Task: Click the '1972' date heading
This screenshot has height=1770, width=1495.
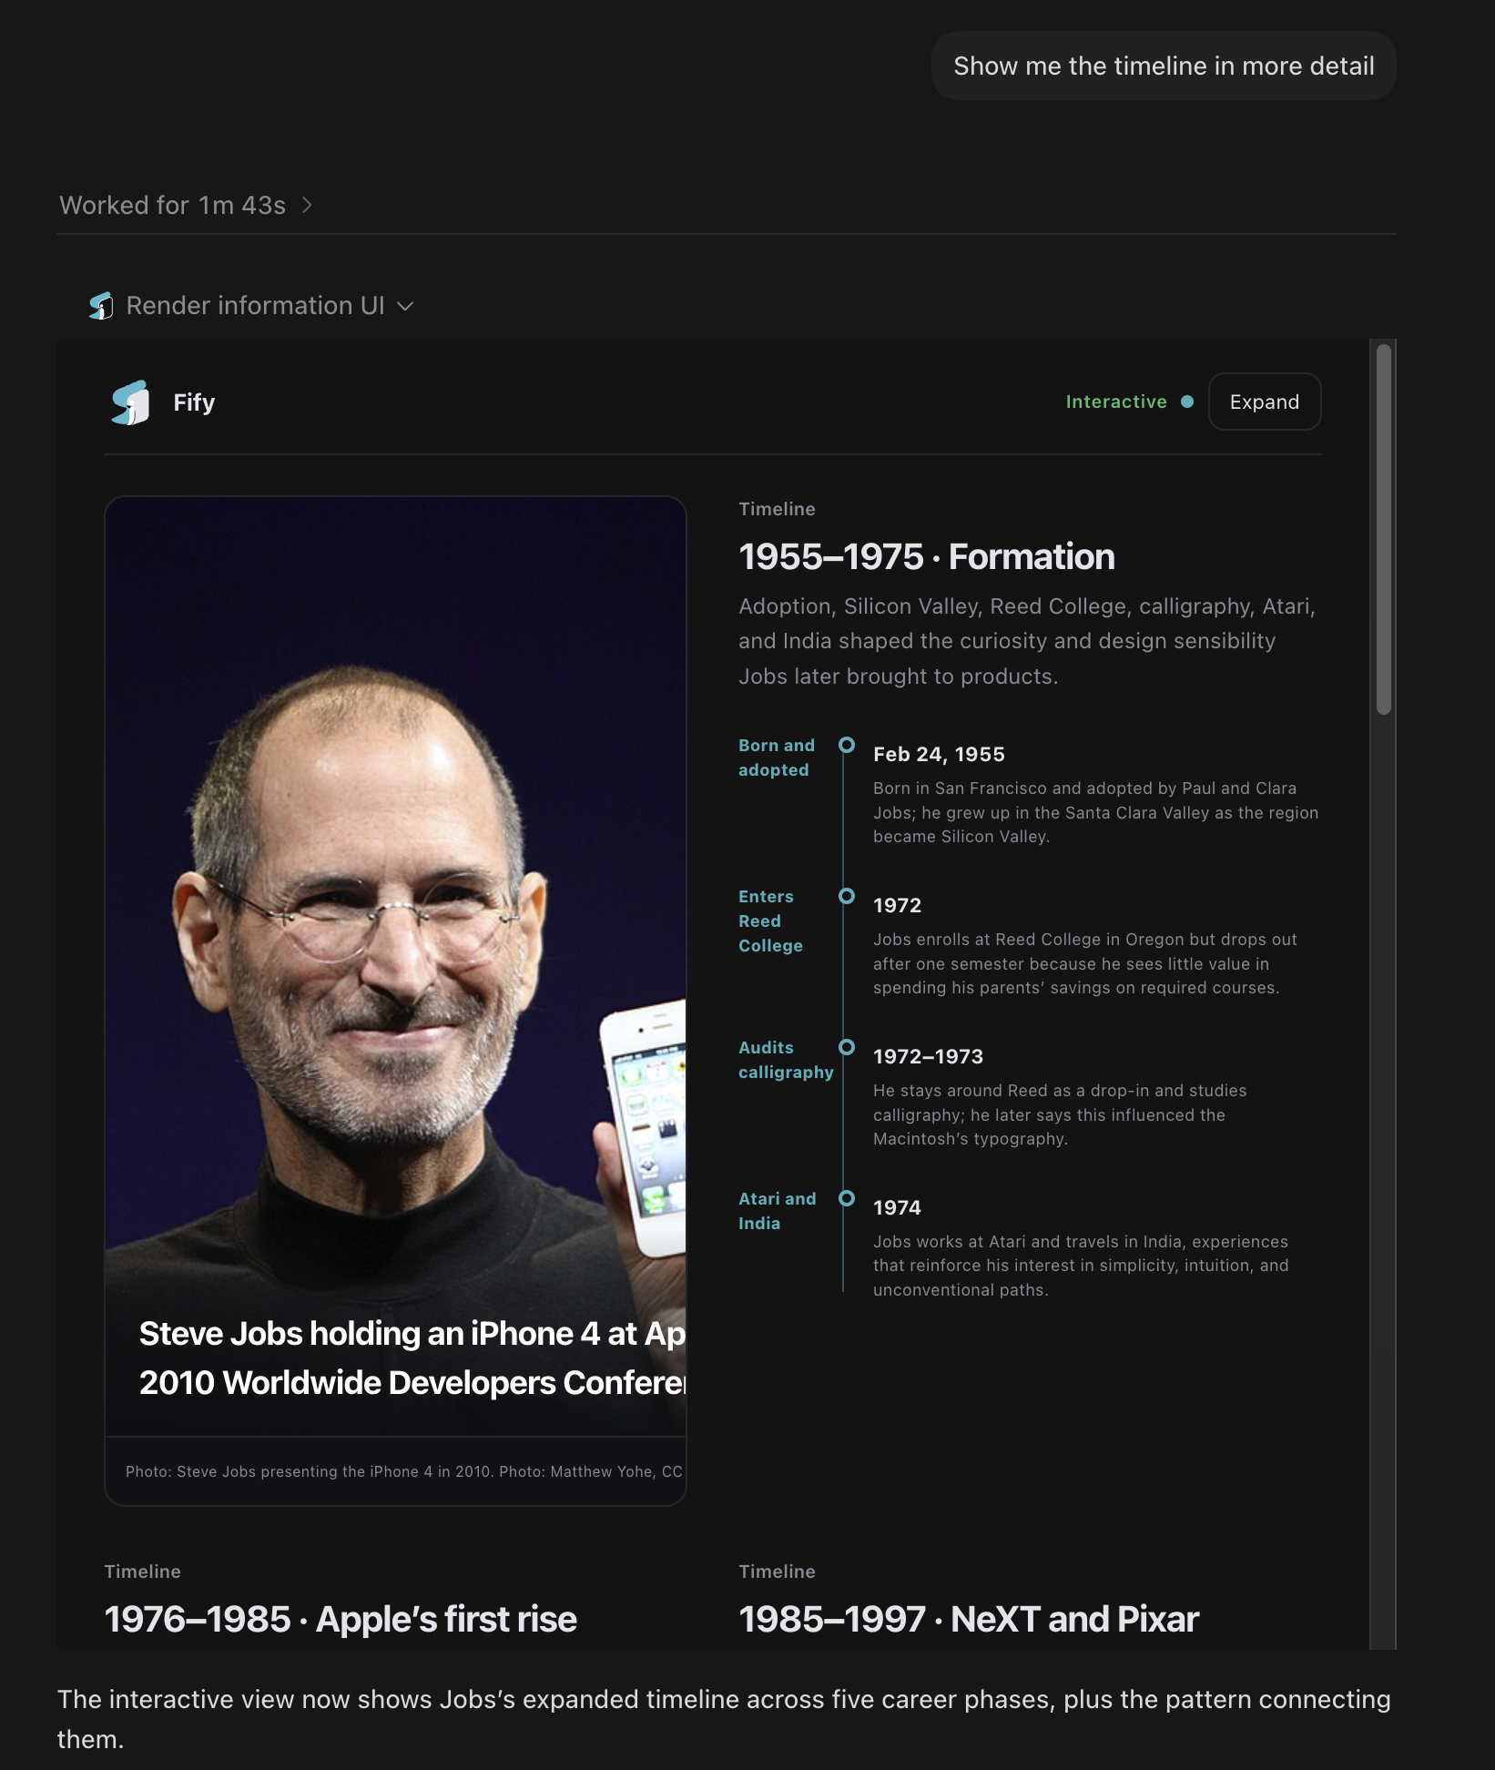Action: [897, 906]
